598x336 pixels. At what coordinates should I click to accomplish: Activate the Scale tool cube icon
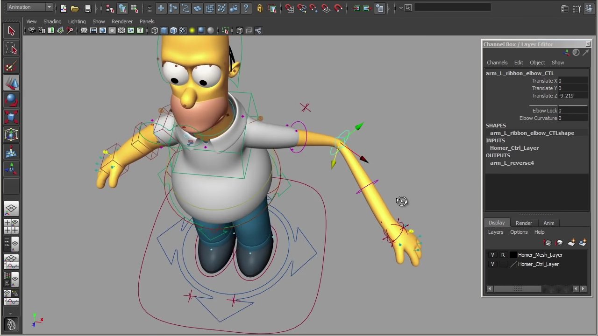click(x=11, y=118)
